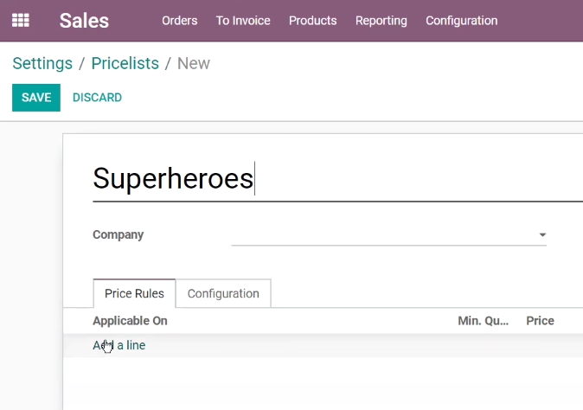The height and width of the screenshot is (410, 583).
Task: Open the Reporting menu
Action: point(381,21)
